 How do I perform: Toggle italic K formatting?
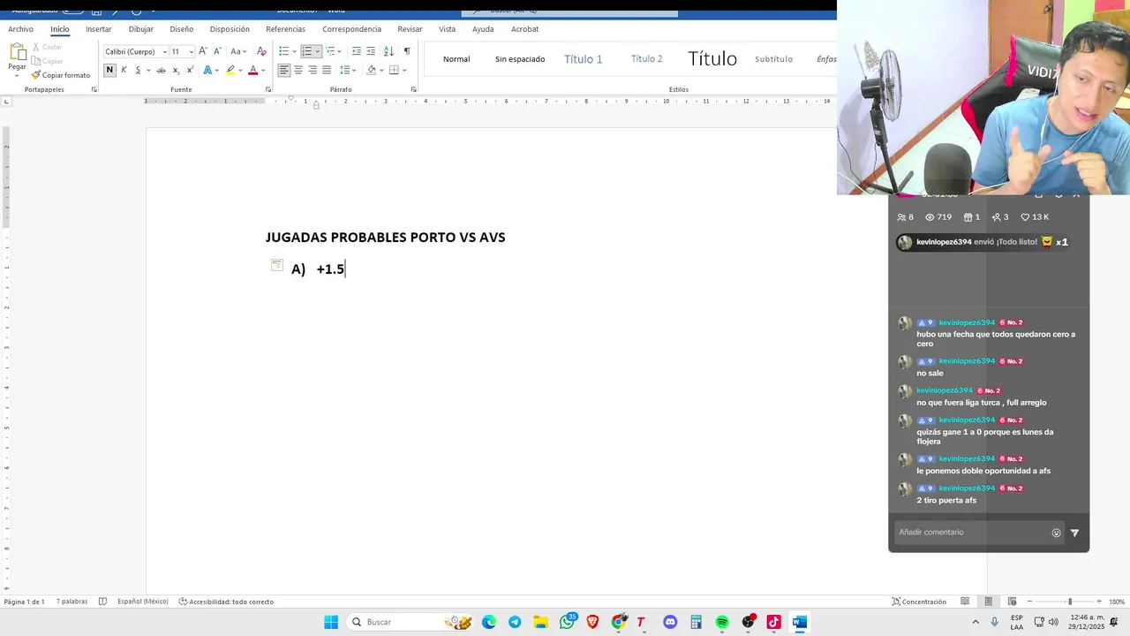(x=124, y=70)
